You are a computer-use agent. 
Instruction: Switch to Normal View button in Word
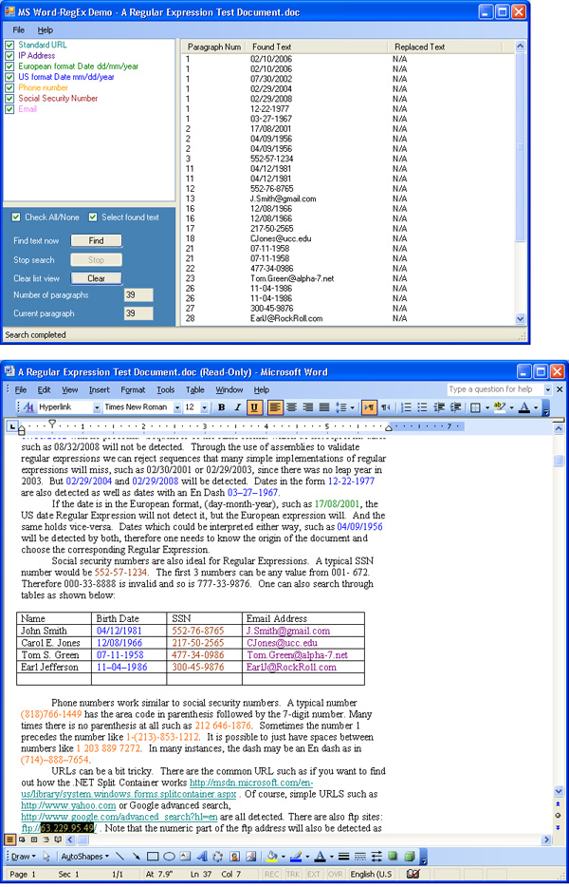[x=9, y=840]
